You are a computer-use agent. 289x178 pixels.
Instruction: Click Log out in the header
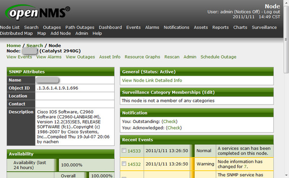click(x=272, y=12)
